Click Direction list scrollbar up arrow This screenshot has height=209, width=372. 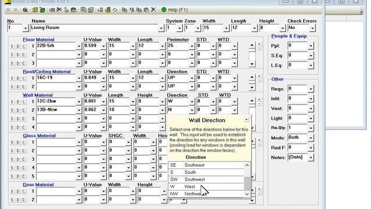247,165
